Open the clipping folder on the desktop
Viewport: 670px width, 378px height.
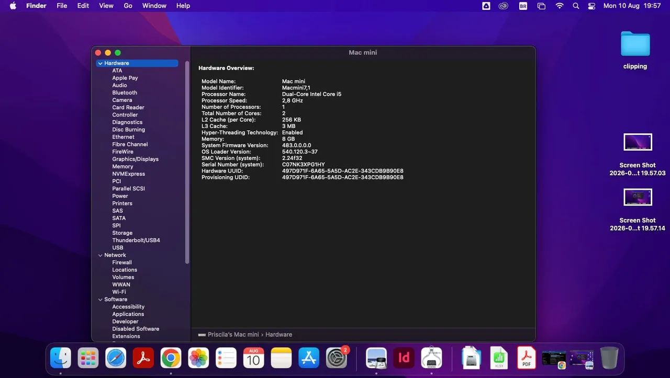click(635, 44)
